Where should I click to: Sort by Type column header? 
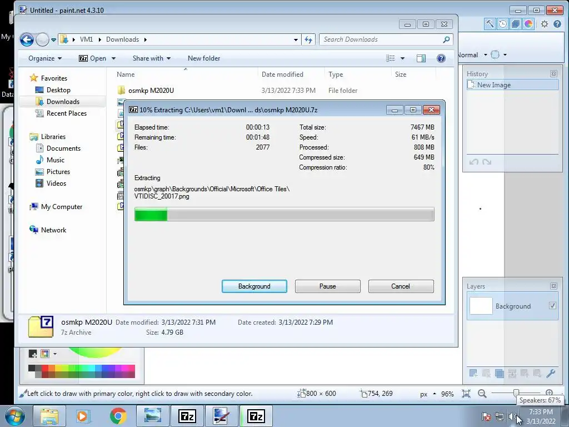(x=336, y=74)
